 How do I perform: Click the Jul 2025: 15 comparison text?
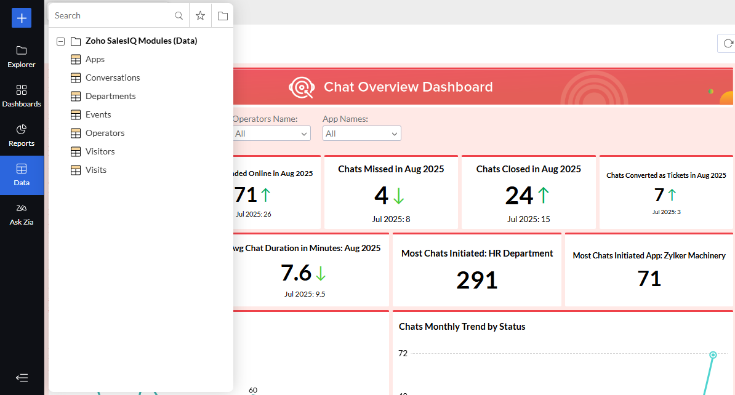(x=528, y=219)
